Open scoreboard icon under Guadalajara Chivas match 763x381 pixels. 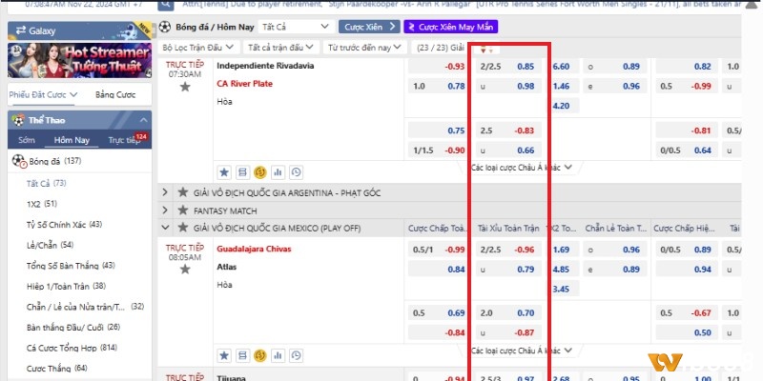pos(242,355)
